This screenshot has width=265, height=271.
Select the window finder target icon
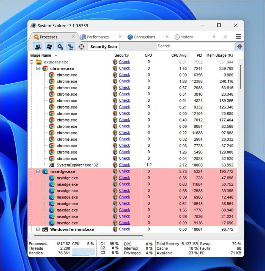[81, 46]
